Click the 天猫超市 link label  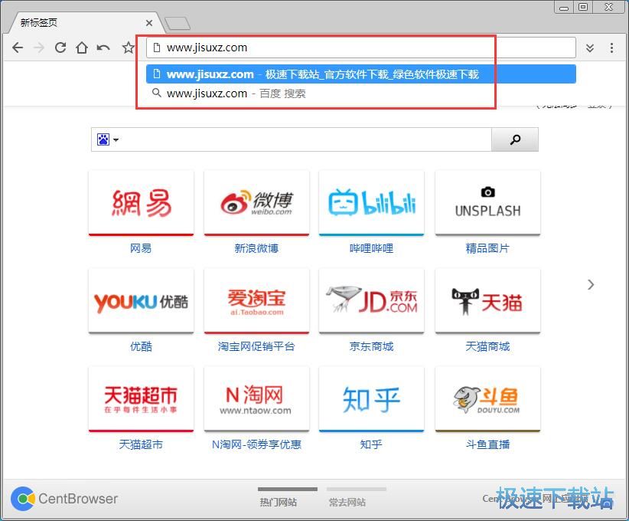(141, 444)
